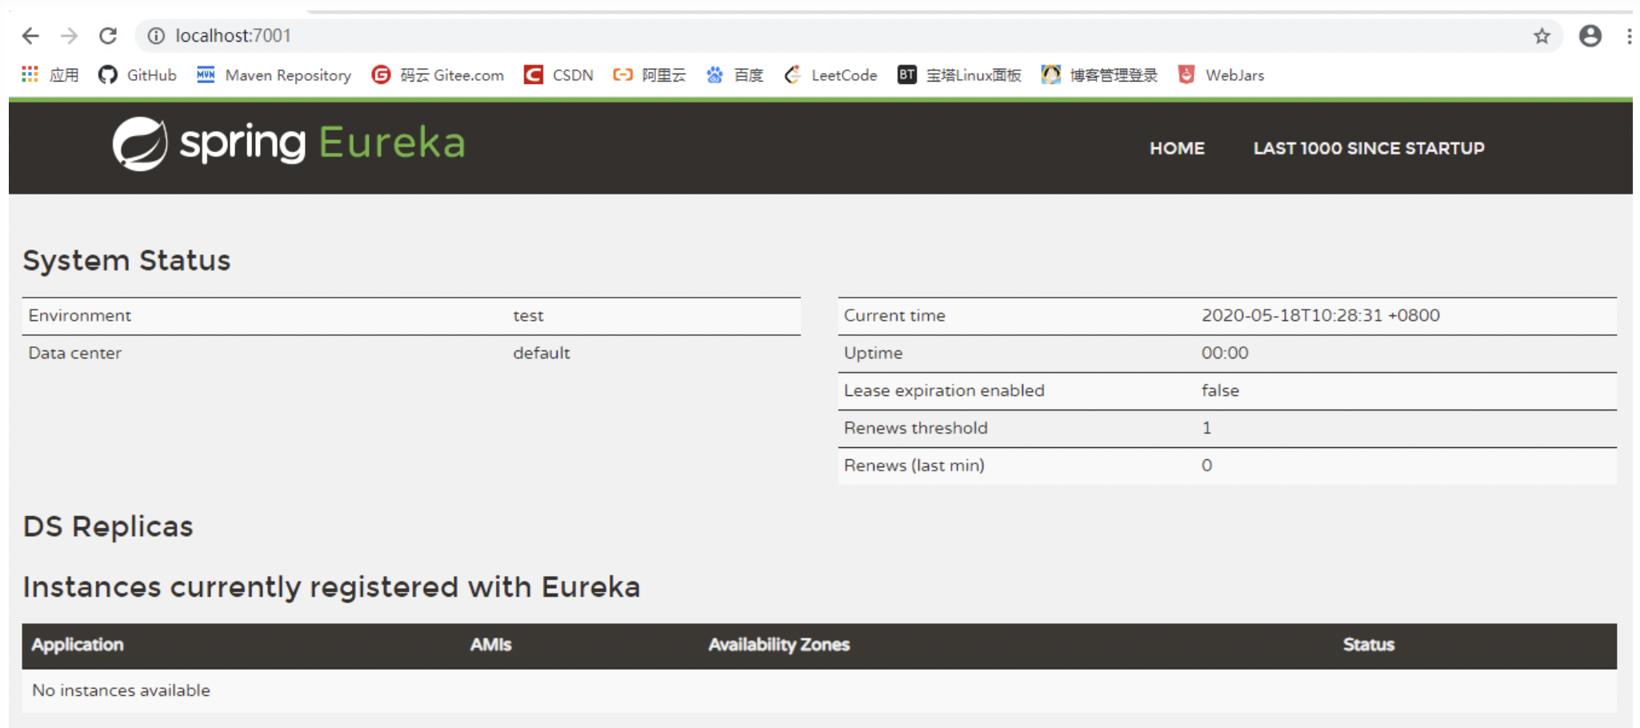This screenshot has height=728, width=1640.
Task: Click the Renews (last min) label
Action: (914, 466)
